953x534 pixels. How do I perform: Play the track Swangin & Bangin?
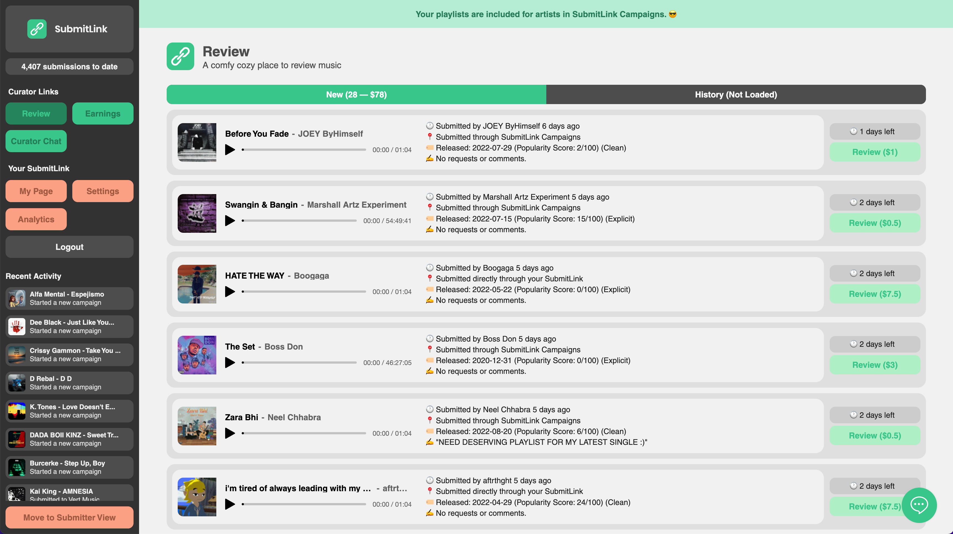tap(230, 221)
